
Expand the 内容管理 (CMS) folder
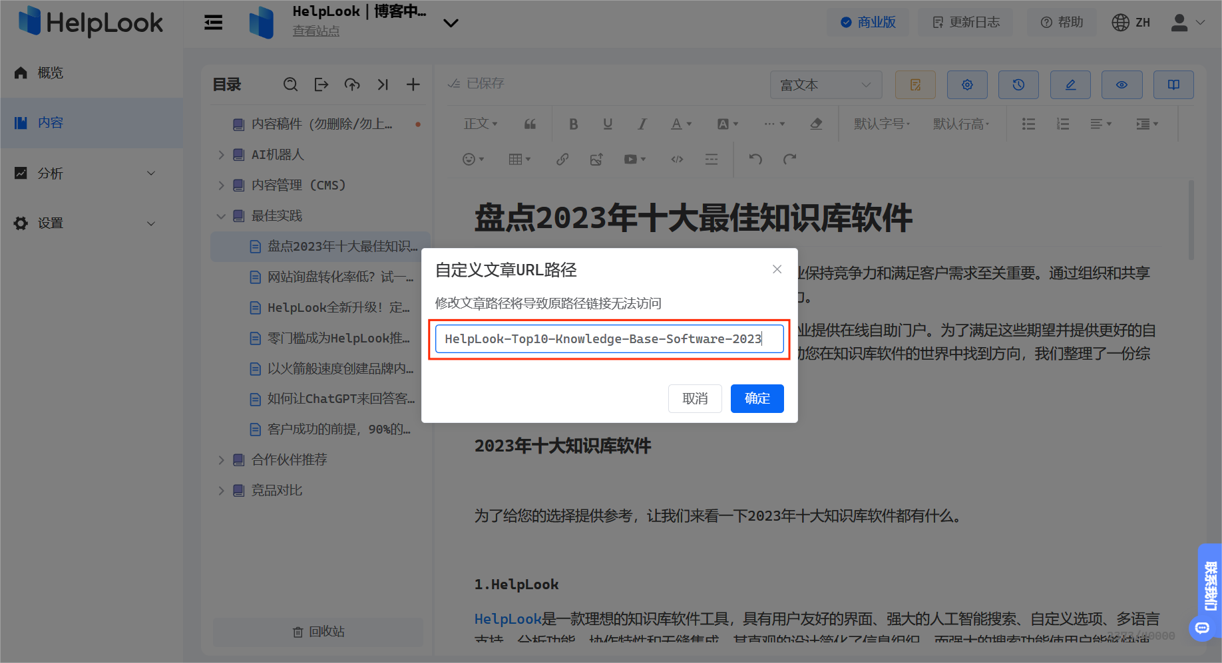(x=221, y=185)
